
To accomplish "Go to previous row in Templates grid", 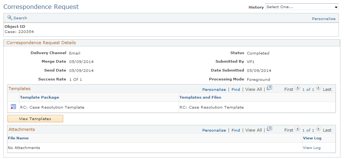I will (x=297, y=88).
